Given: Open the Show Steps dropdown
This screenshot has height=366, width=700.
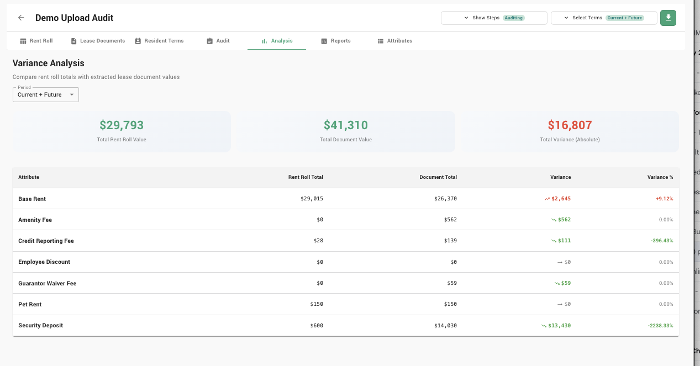Looking at the screenshot, I should [494, 18].
